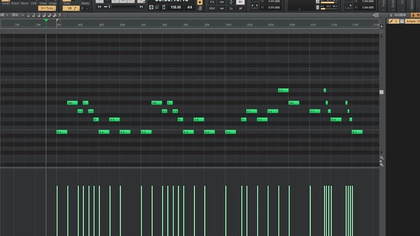Select the eighth note duration icon
This screenshot has width=420, height=236.
coord(44,15)
